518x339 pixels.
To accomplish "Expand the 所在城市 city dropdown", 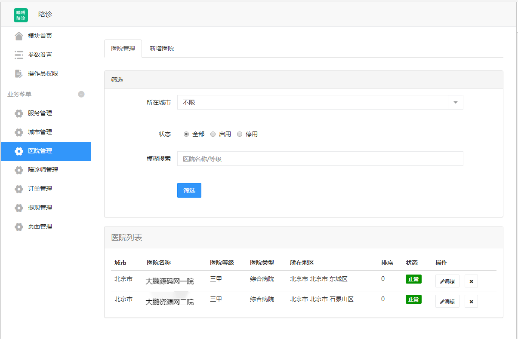I will point(455,102).
